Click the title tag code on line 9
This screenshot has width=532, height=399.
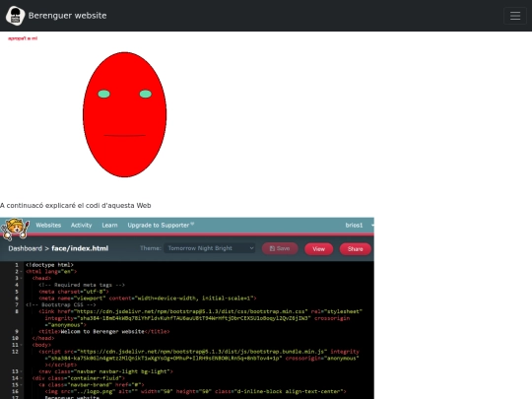point(104,331)
